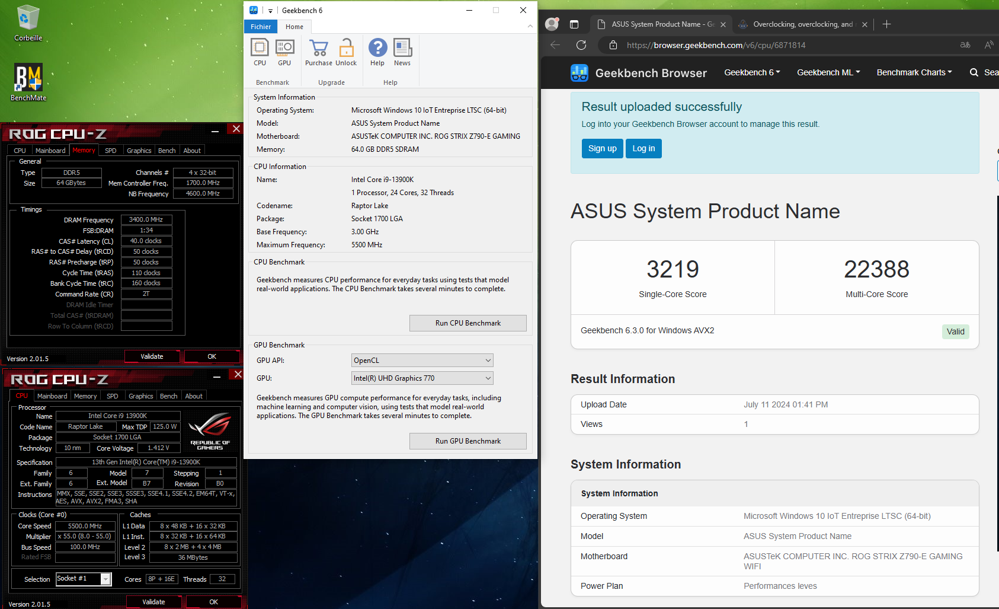999x609 pixels.
Task: Click the DRAM Frequency 3400.0 MHz value
Action: point(146,219)
